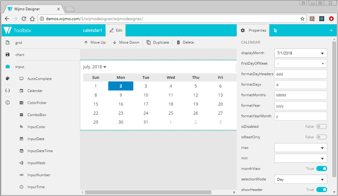Click the formatDayHeaders input field
Viewport: 338px width, 196px height.
pyautogui.click(x=301, y=74)
